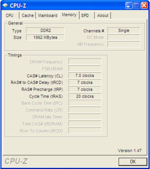The height and width of the screenshot is (169, 150).
Task: Go to the About tab
Action: 103,15
